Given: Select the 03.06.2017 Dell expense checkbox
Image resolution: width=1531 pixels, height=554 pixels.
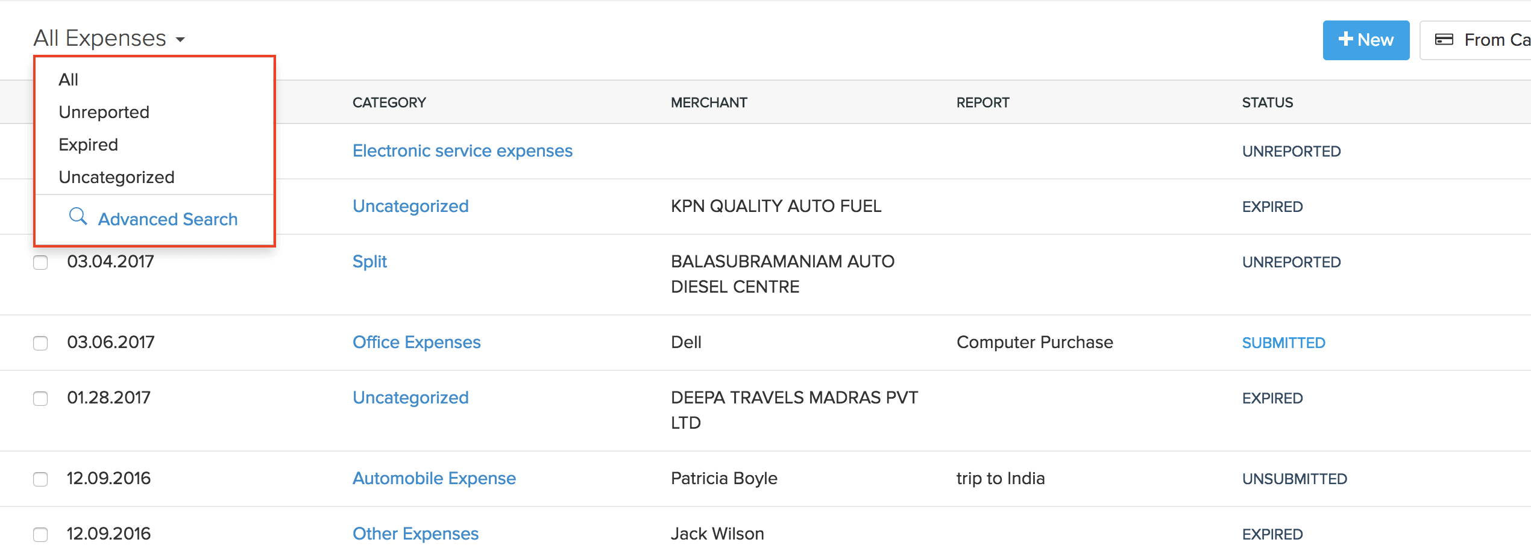Looking at the screenshot, I should coord(40,343).
